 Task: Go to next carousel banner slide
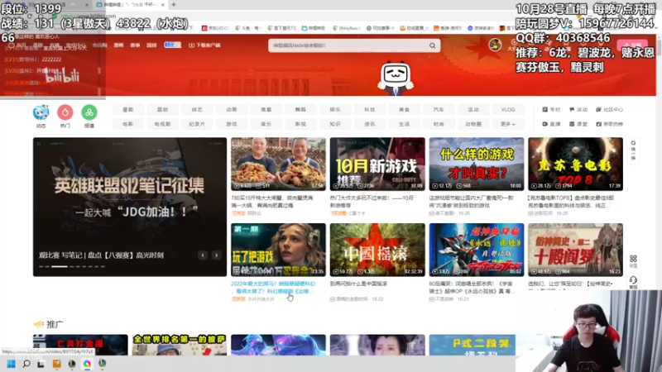click(x=216, y=255)
